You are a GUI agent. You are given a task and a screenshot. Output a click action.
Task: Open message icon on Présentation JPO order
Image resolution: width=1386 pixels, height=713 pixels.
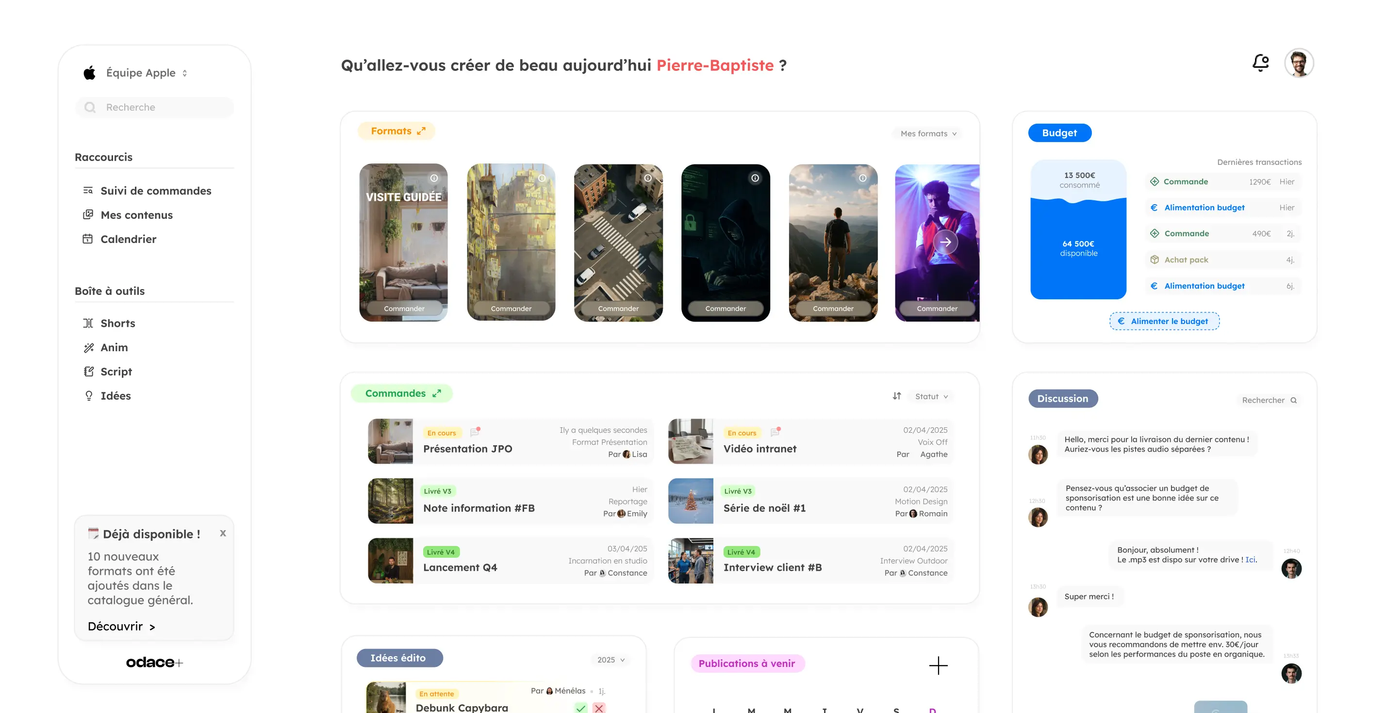(x=475, y=432)
